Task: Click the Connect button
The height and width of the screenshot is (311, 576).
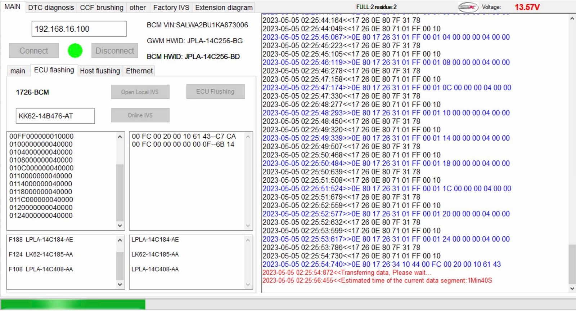Action: pos(34,51)
